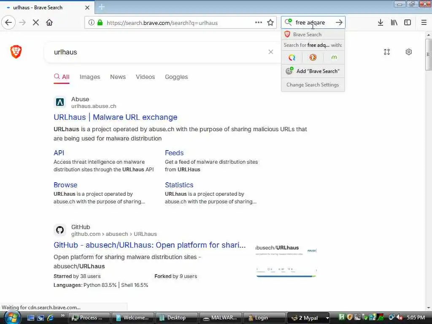Image resolution: width=432 pixels, height=324 pixels.
Task: Click the GitHub octocat favicon
Action: click(60, 230)
